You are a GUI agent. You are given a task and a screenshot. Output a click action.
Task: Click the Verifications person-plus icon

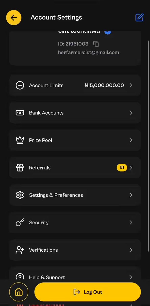(x=20, y=250)
